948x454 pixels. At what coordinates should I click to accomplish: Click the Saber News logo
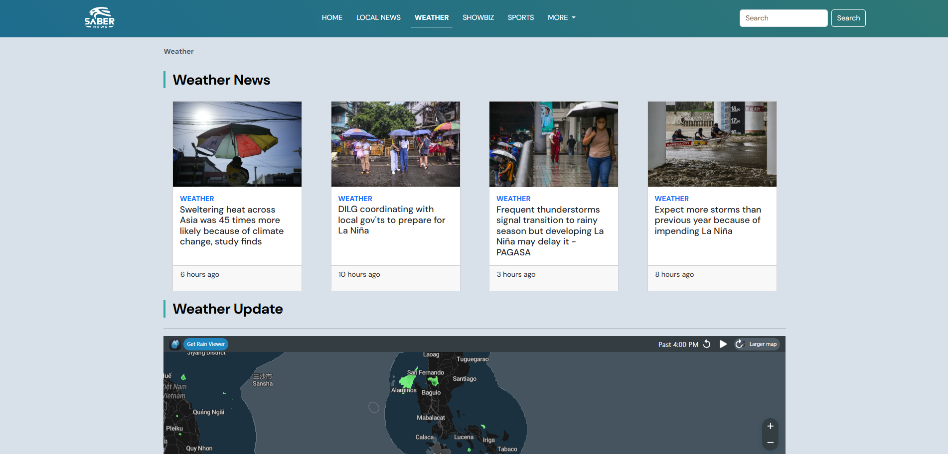coord(100,18)
